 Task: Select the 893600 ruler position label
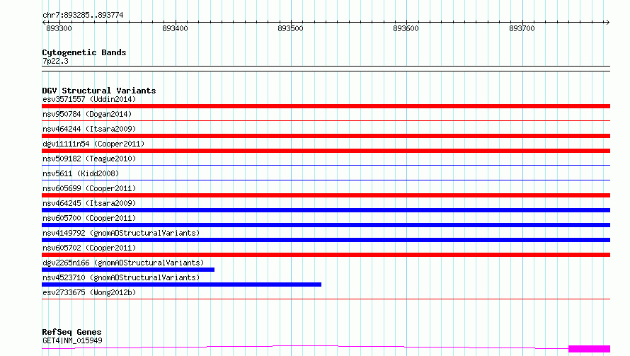[406, 28]
